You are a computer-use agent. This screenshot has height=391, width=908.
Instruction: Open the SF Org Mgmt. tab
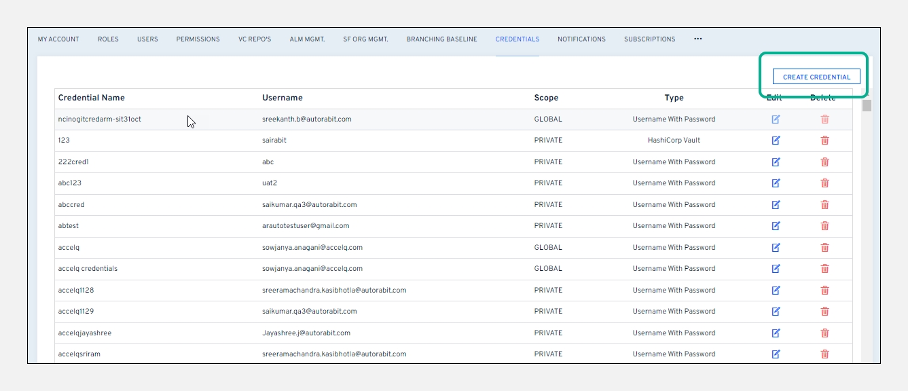click(x=365, y=39)
